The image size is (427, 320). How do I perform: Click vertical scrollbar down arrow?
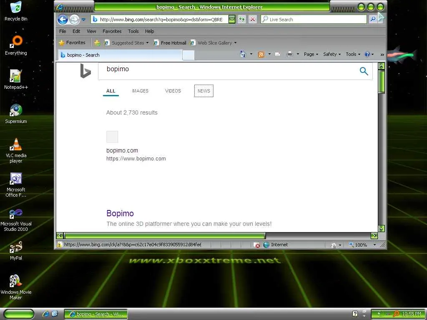[382, 229]
